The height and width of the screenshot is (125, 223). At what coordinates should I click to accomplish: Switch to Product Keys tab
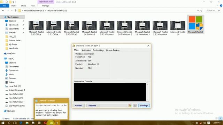[x=98, y=50]
